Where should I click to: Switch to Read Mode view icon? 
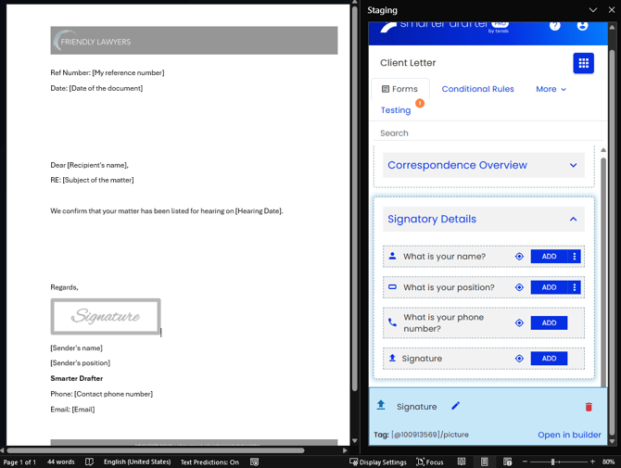pyautogui.click(x=462, y=462)
